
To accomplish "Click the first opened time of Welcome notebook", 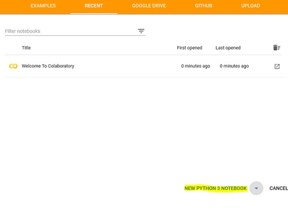I will tap(195, 66).
